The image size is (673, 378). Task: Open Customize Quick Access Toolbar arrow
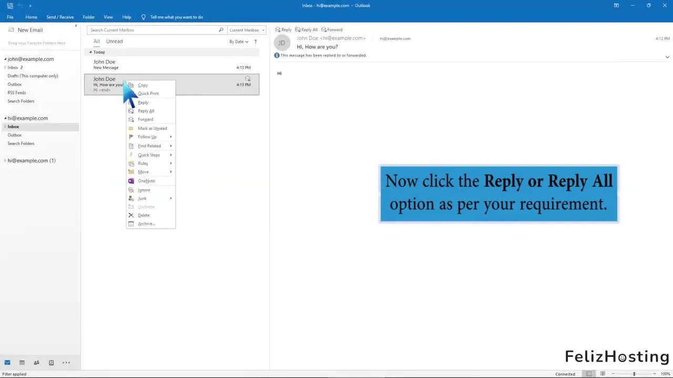coord(30,6)
